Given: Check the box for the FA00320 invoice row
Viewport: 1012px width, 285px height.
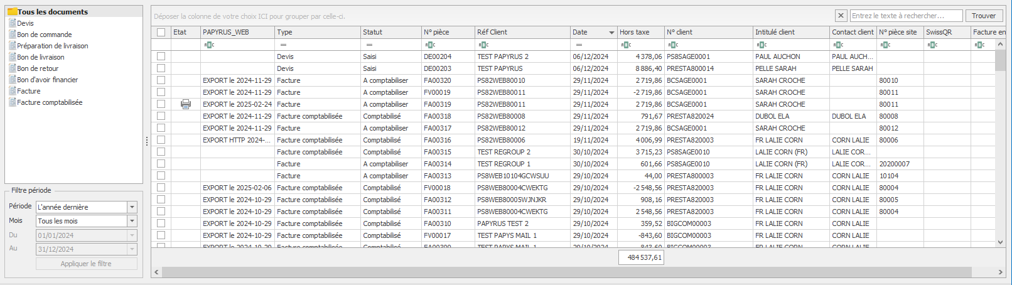Looking at the screenshot, I should click(x=161, y=80).
